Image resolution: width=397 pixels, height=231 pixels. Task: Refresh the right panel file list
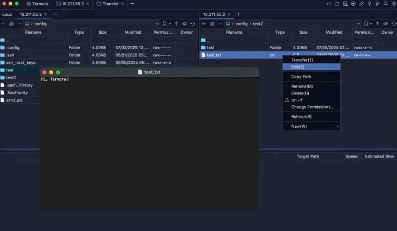(394, 23)
